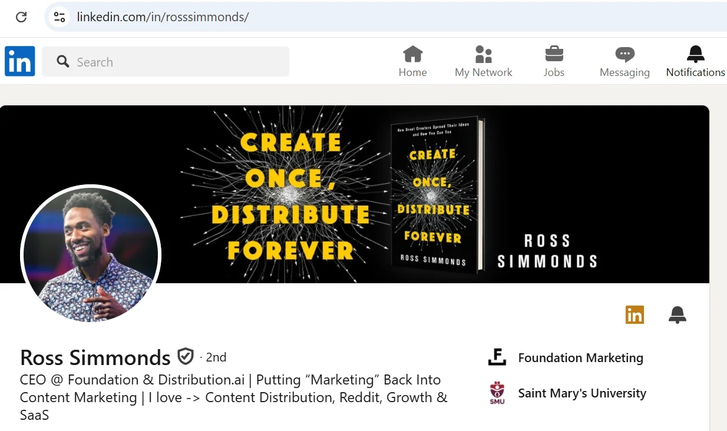Select the URL in the address bar
The height and width of the screenshot is (431, 727).
coord(161,17)
